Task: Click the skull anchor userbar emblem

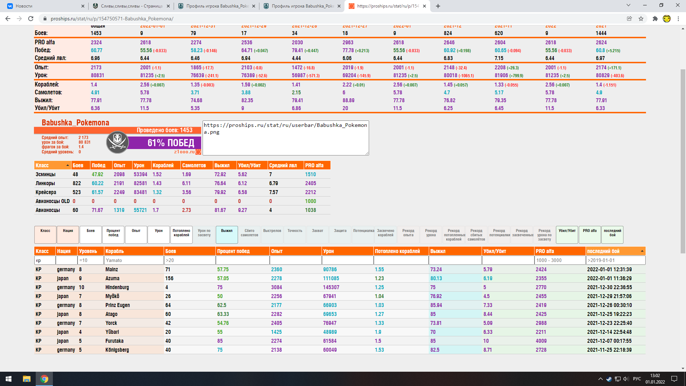Action: pos(117,142)
